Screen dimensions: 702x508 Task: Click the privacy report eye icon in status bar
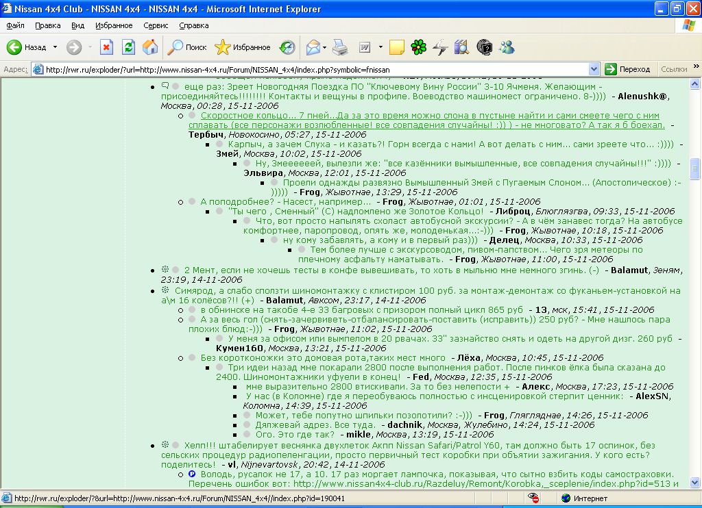click(533, 498)
